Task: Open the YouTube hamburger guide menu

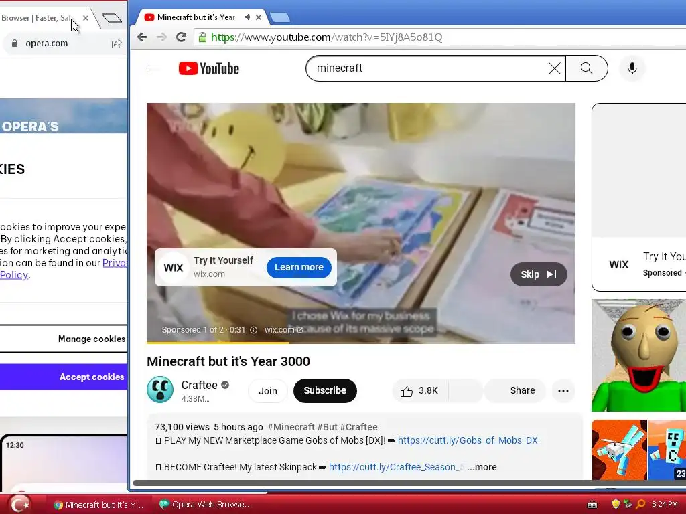Action: [155, 68]
